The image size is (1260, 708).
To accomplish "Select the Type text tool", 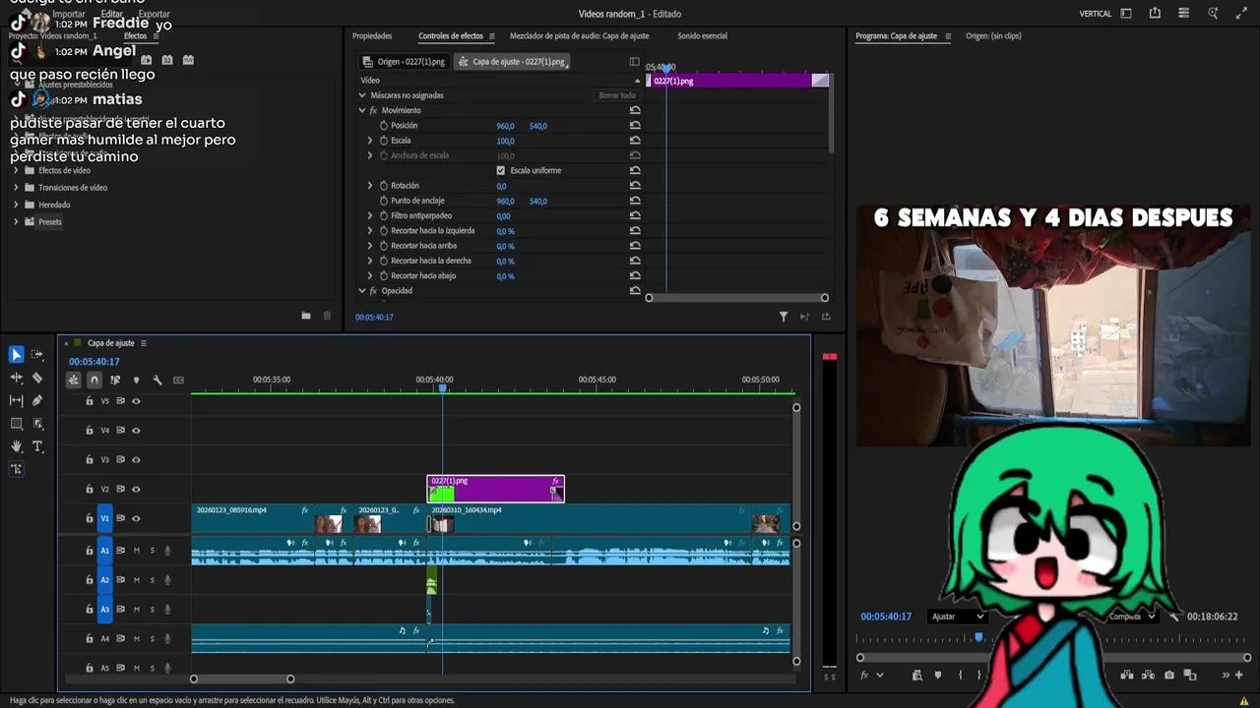I will (x=37, y=446).
